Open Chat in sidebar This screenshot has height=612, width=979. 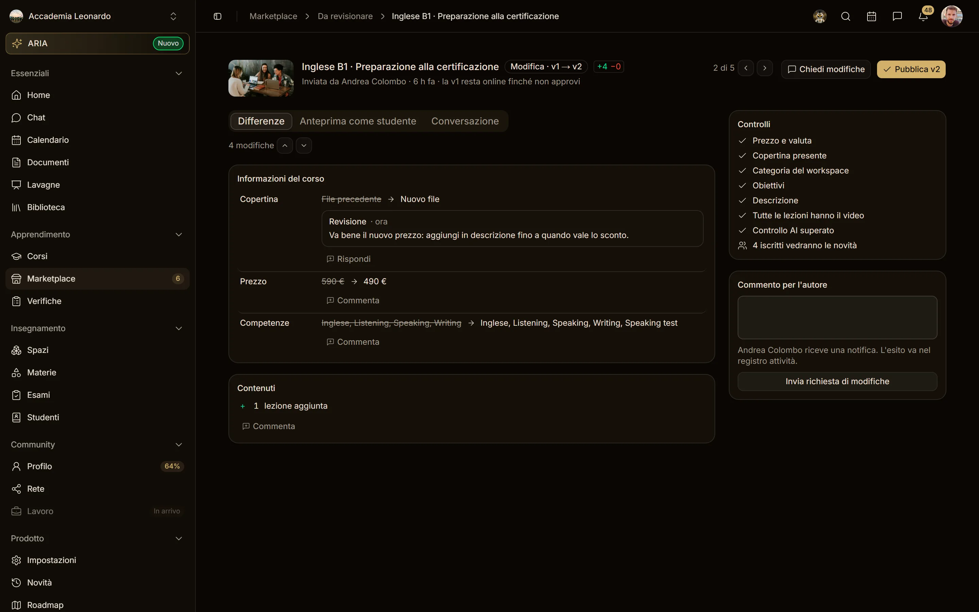98,117
